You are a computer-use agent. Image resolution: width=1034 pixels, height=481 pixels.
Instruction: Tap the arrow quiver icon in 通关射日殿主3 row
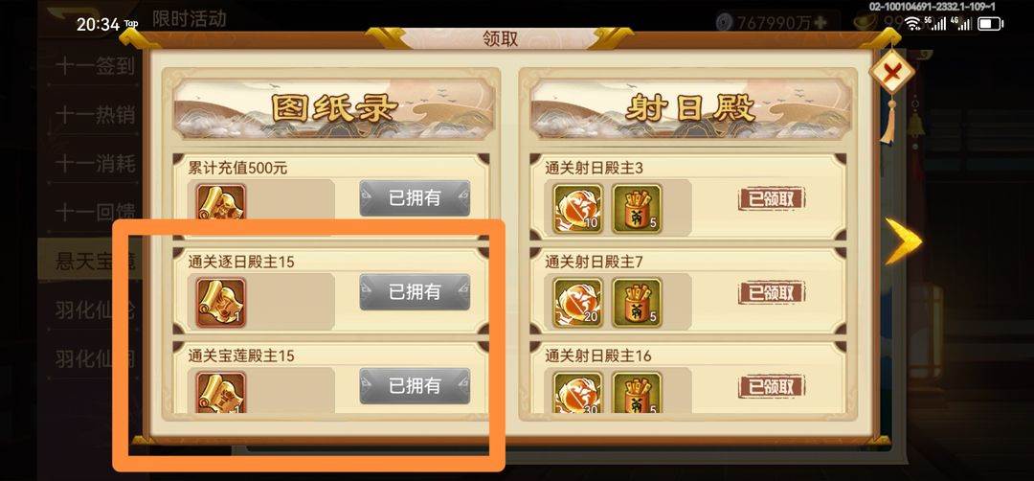point(637,209)
